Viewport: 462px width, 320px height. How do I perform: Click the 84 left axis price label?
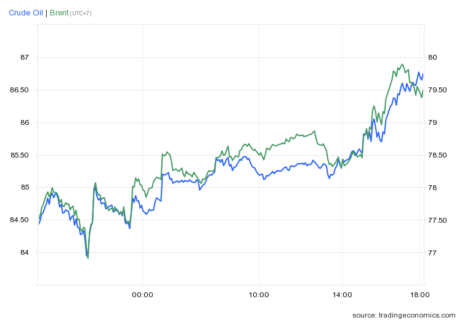point(25,253)
